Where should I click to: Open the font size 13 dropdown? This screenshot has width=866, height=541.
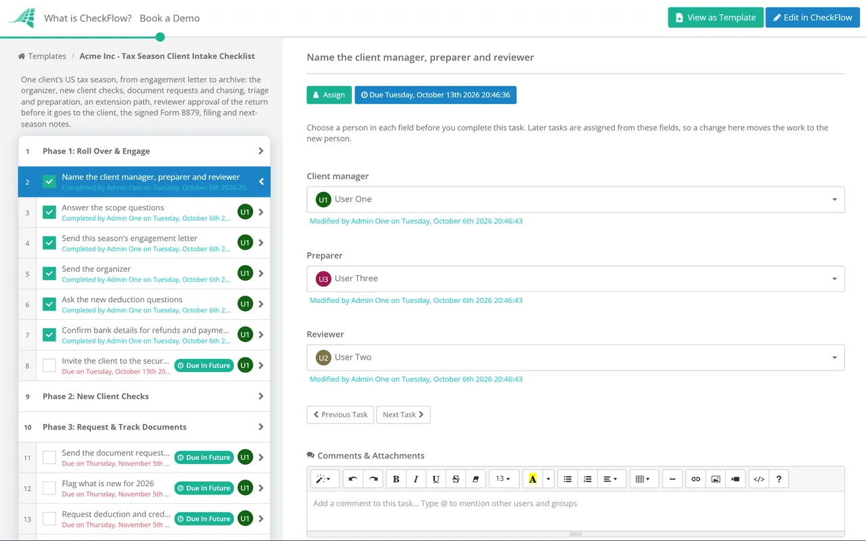(503, 479)
